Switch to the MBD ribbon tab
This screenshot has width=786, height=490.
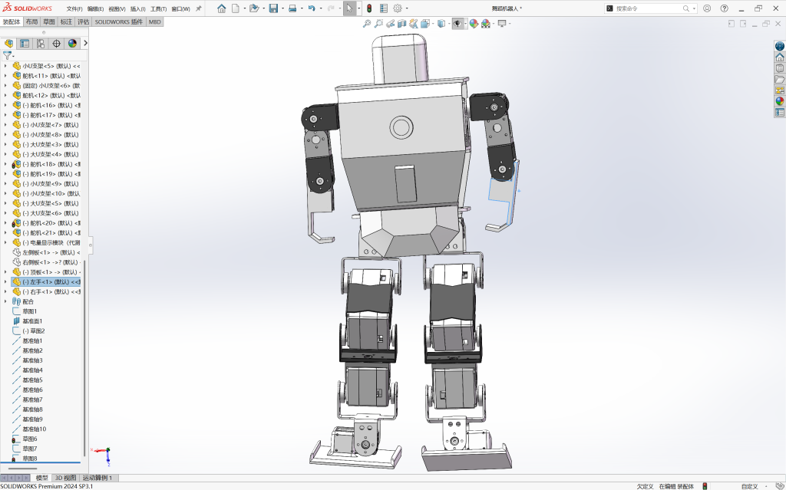click(x=155, y=22)
